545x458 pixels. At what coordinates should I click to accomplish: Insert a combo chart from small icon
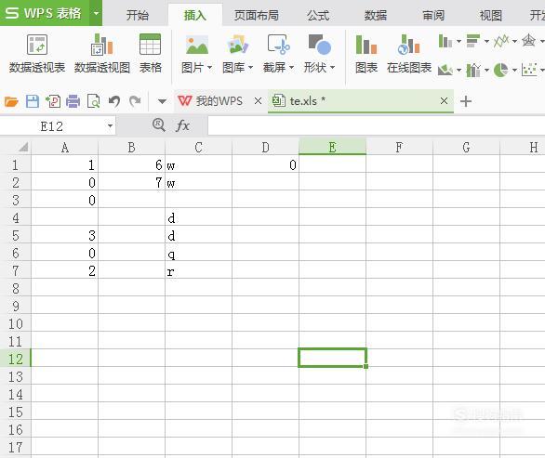pyautogui.click(x=473, y=70)
